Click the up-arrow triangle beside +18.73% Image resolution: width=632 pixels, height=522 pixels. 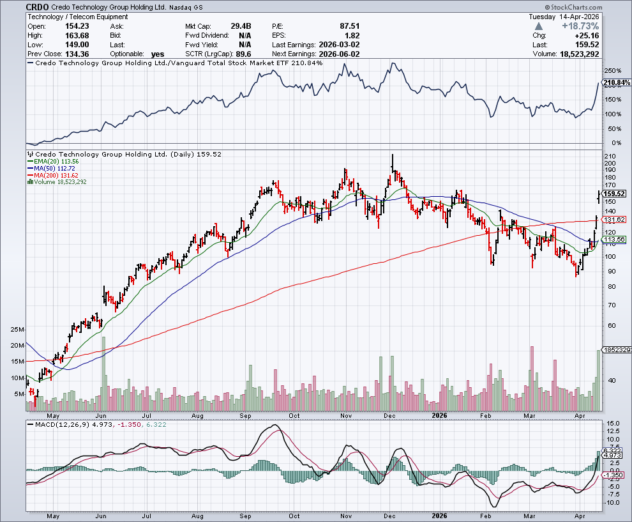tap(539, 26)
